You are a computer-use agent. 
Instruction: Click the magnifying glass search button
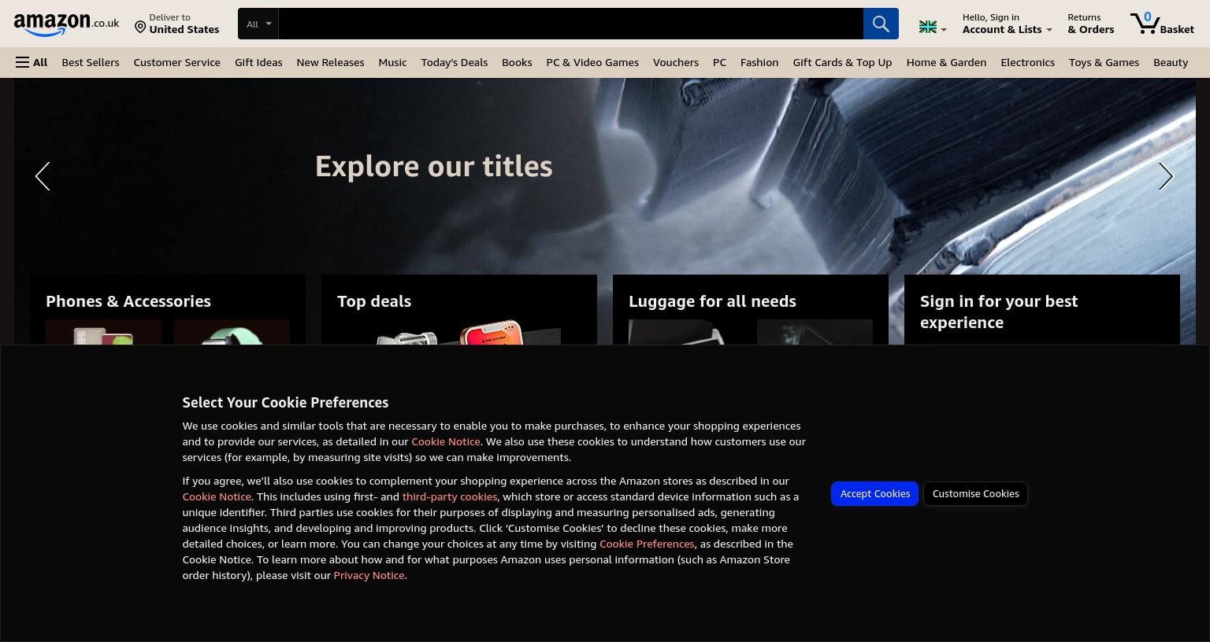[881, 24]
